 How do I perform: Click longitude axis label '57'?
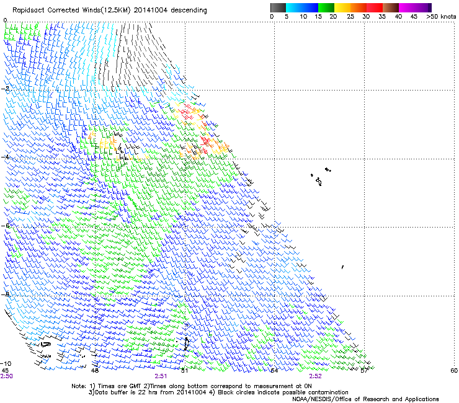(364, 371)
